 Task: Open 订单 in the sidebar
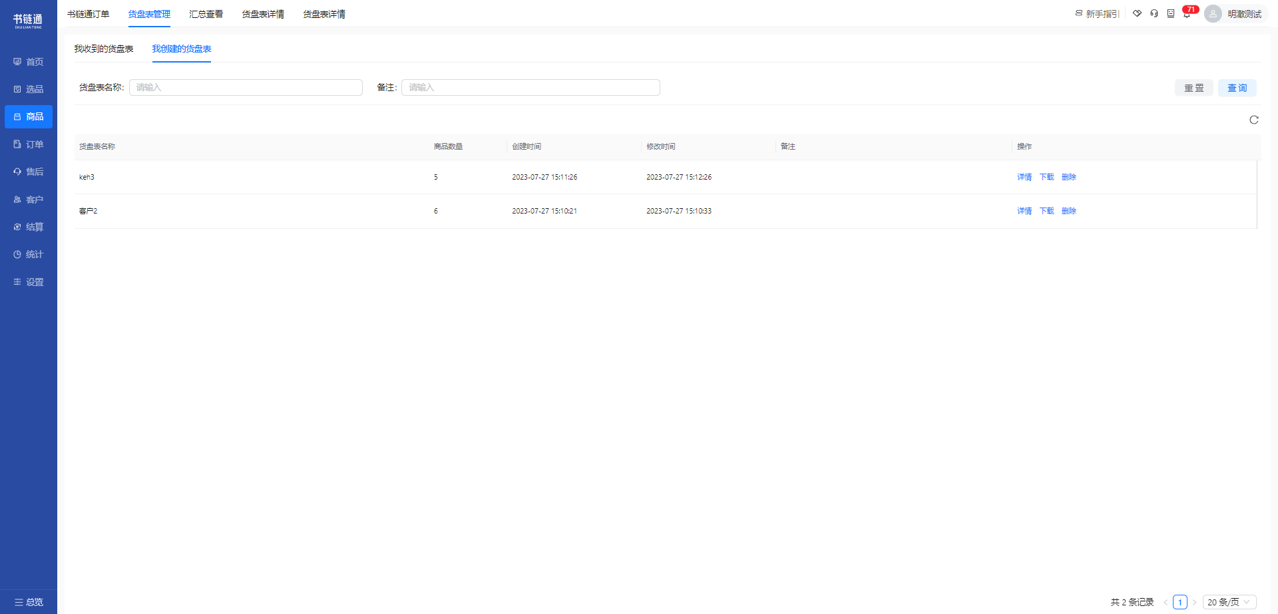point(29,144)
